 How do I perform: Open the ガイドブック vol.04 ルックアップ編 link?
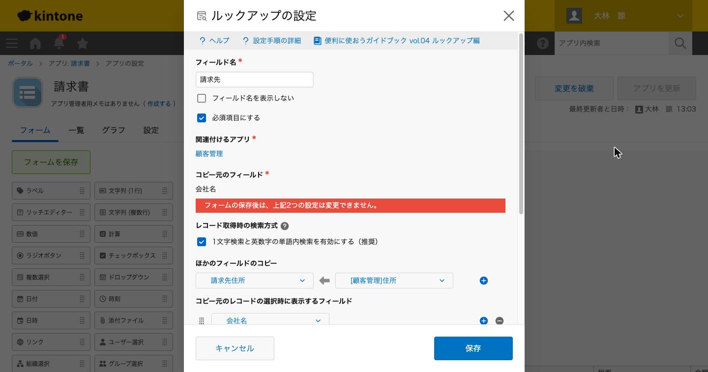(x=397, y=41)
